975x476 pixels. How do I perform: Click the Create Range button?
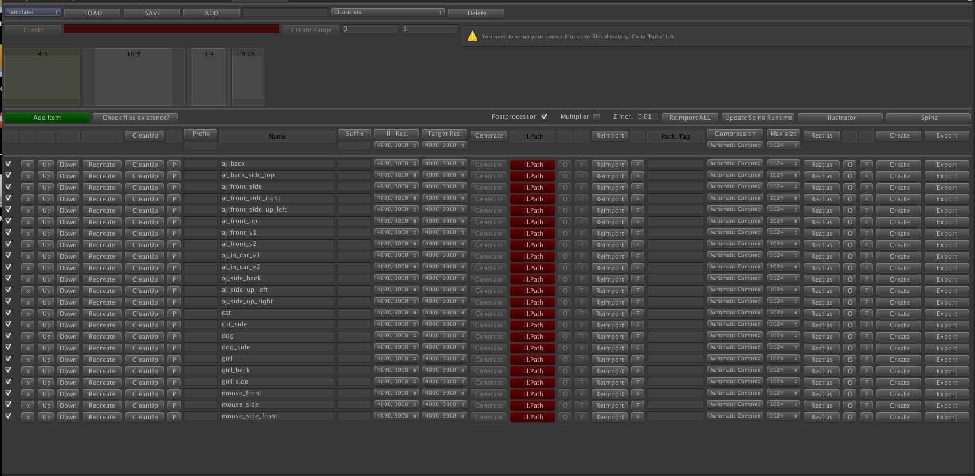pyautogui.click(x=311, y=30)
